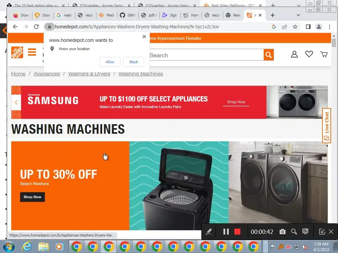
Task: Allow homedepot.com to know location
Action: pyautogui.click(x=110, y=62)
